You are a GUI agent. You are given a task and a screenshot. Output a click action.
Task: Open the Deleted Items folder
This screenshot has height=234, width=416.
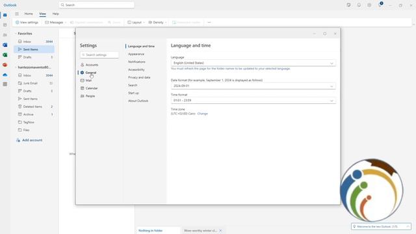click(x=34, y=107)
